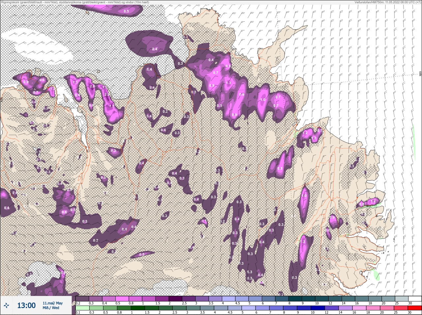Click legend label '0.2' in the purple row
Viewport: 422px width, 315px height.
[x=78, y=303]
